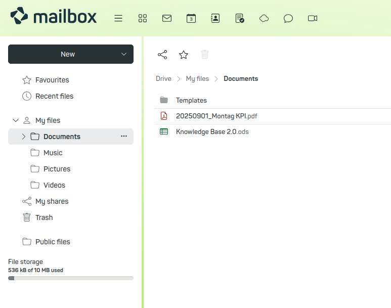
Task: Select the 20250901_Montag KPI.pdf file
Action: [216, 116]
